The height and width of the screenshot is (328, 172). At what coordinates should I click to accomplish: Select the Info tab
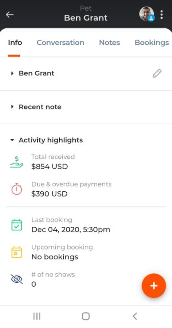pos(15,43)
